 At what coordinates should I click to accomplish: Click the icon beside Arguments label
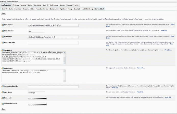[3, 68]
